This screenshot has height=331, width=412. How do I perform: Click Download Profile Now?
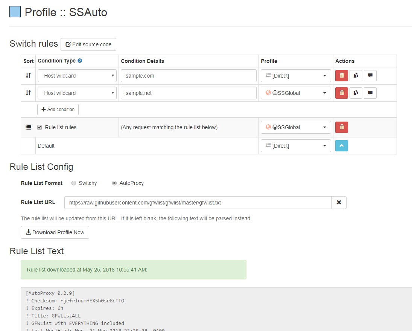click(55, 232)
